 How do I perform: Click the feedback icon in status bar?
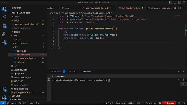(179, 103)
